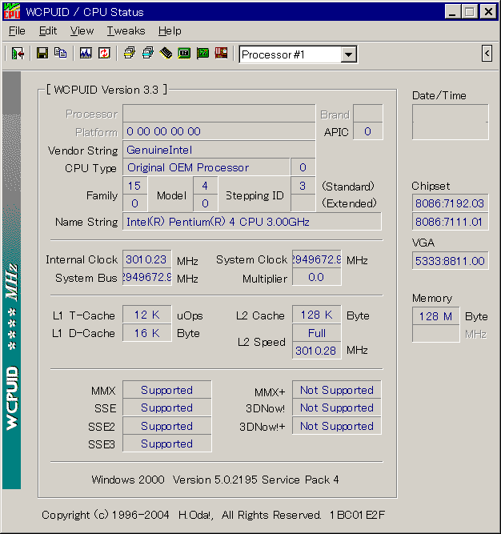The image size is (501, 534).
Task: Click the Multiplier value 0.0
Action: (317, 278)
